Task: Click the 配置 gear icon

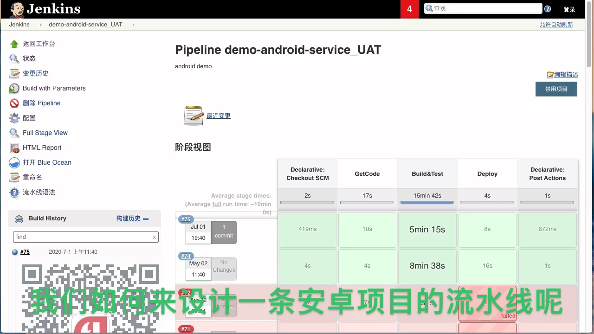Action: coord(14,118)
